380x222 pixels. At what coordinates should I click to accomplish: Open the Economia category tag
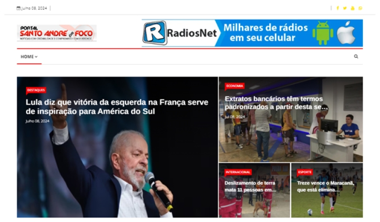[x=235, y=86]
